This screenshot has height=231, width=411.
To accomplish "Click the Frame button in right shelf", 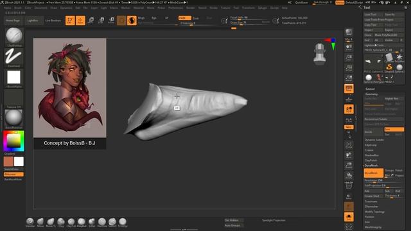I will point(349,145).
